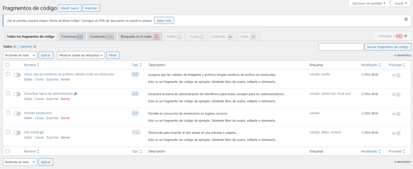Check the box for Año actual row
The width and height of the screenshot is (413, 169).
click(x=8, y=132)
